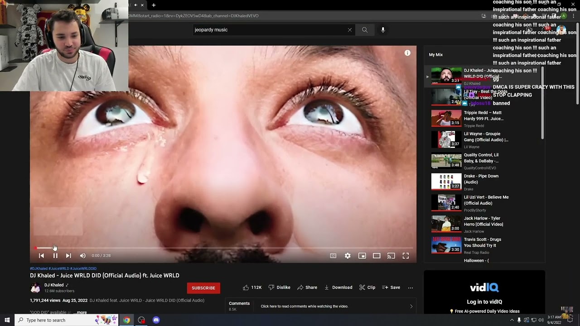
Task: Mute the tab audio icon
Action: pos(135,5)
